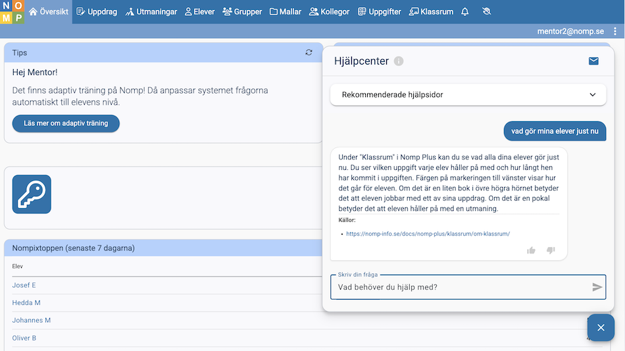Open the Elever page

[200, 12]
